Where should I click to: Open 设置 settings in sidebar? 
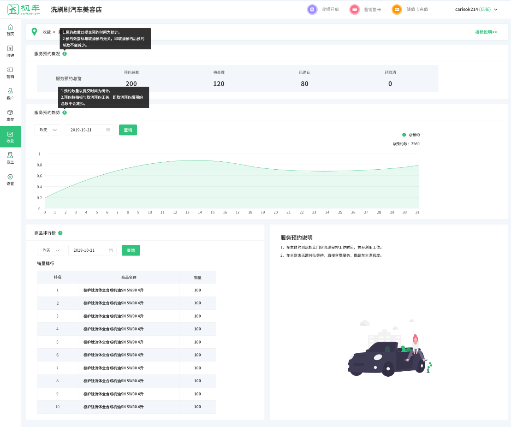coord(10,179)
